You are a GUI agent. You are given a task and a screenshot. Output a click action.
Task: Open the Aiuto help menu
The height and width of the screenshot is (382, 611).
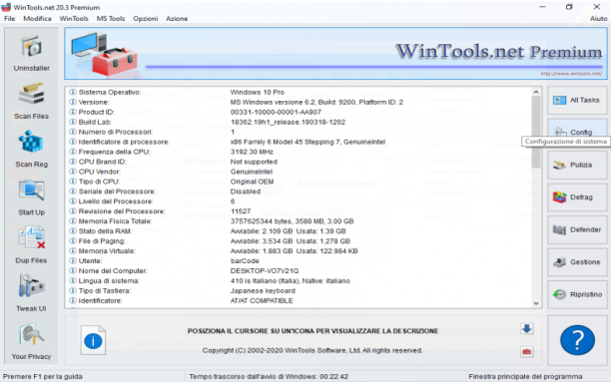click(x=598, y=18)
